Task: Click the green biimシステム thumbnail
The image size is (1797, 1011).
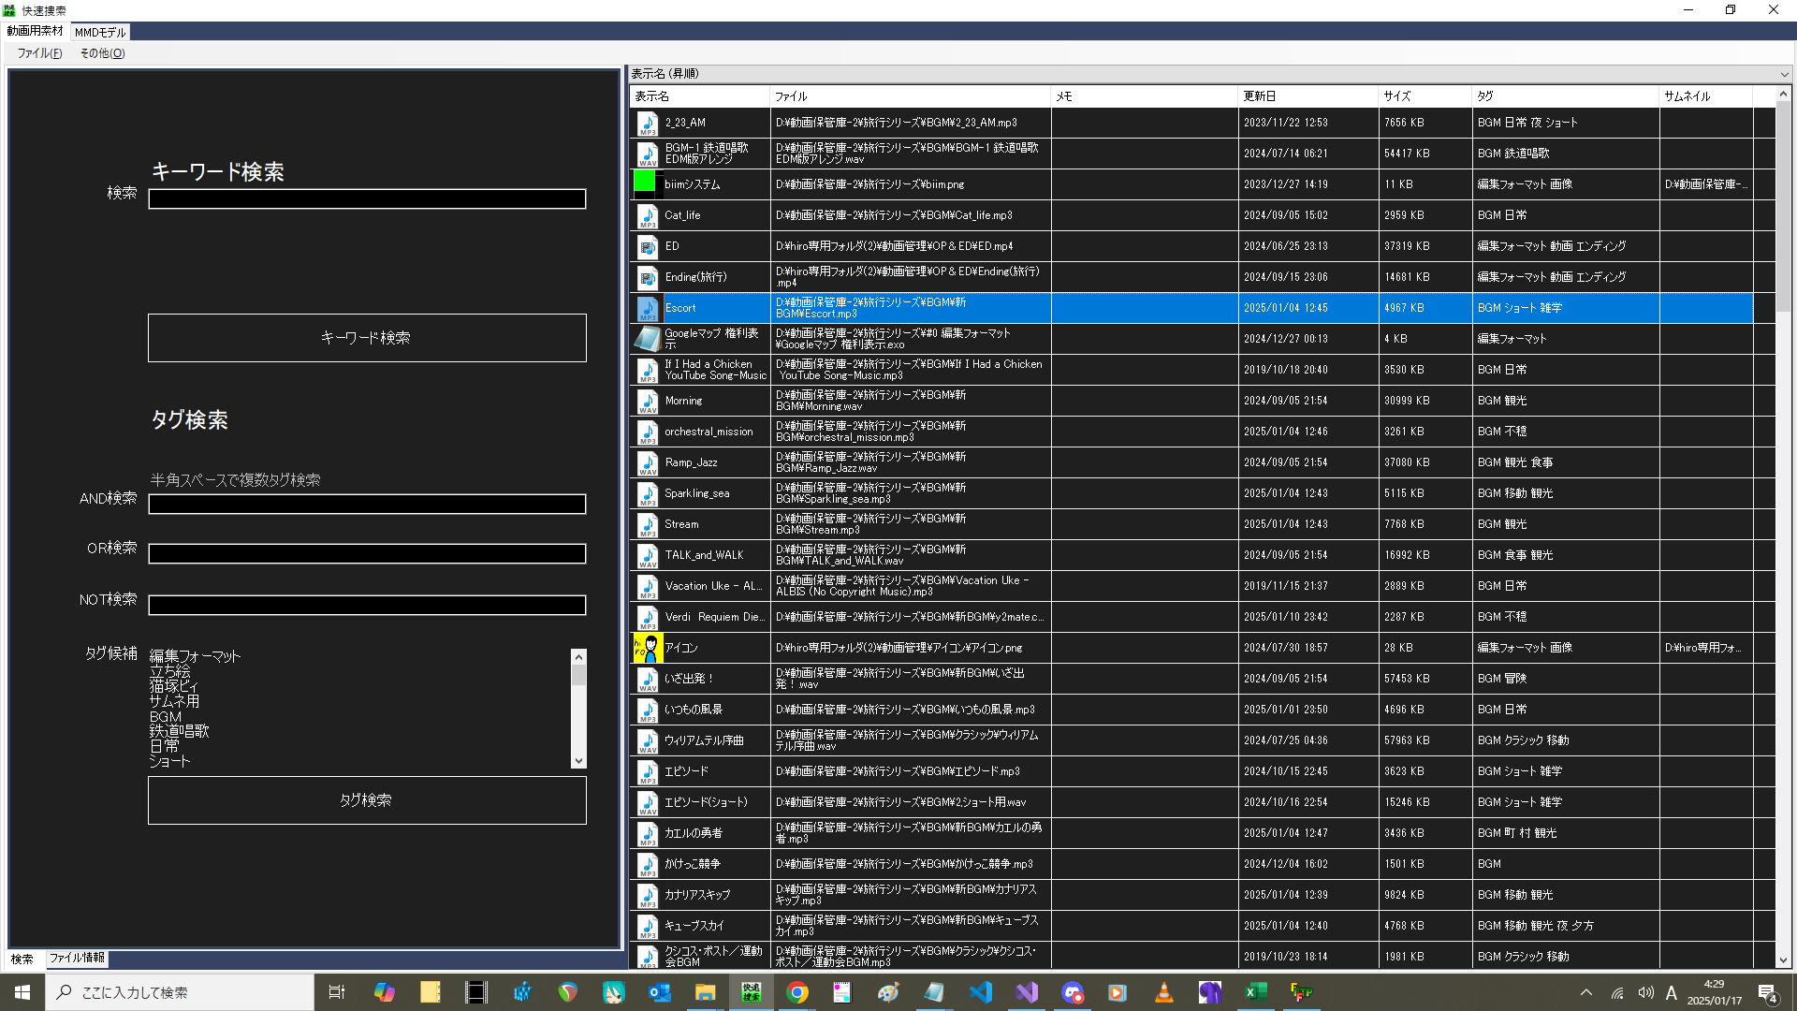Action: 645,182
